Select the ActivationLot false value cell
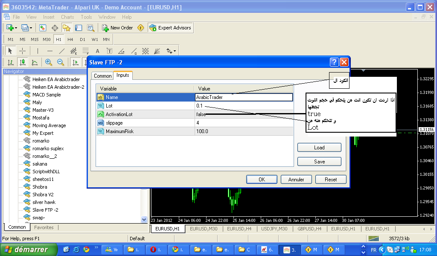 [x=244, y=114]
